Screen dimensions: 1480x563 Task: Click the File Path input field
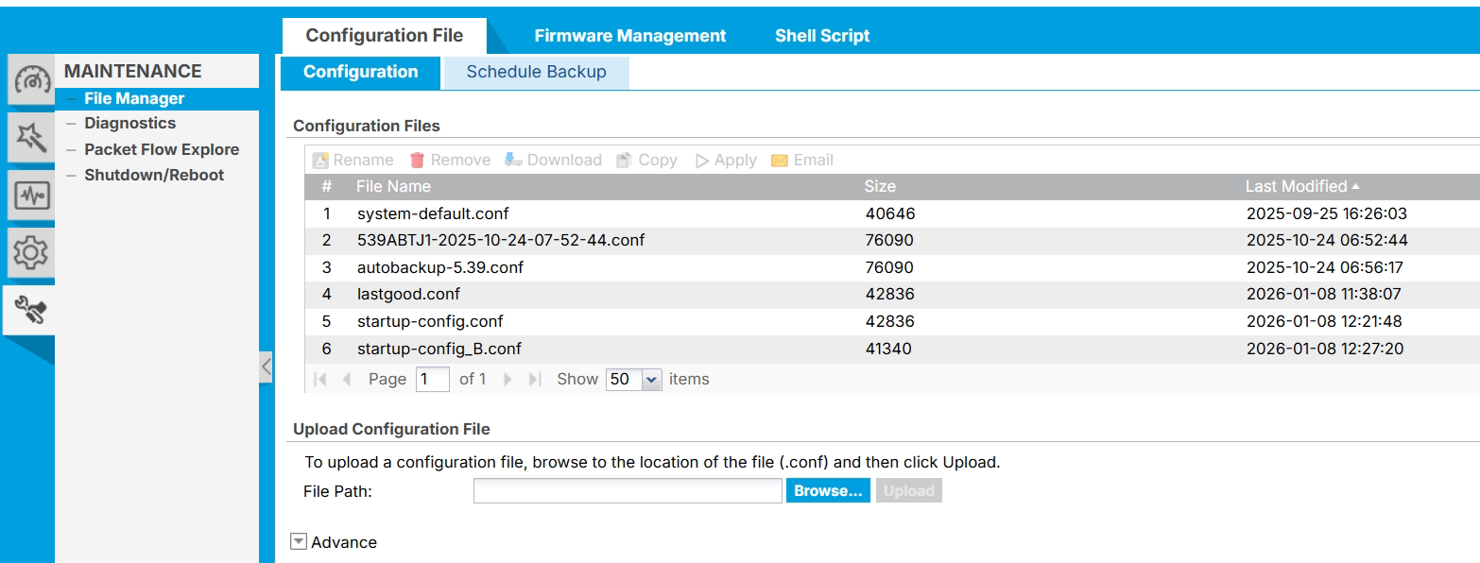click(x=628, y=491)
